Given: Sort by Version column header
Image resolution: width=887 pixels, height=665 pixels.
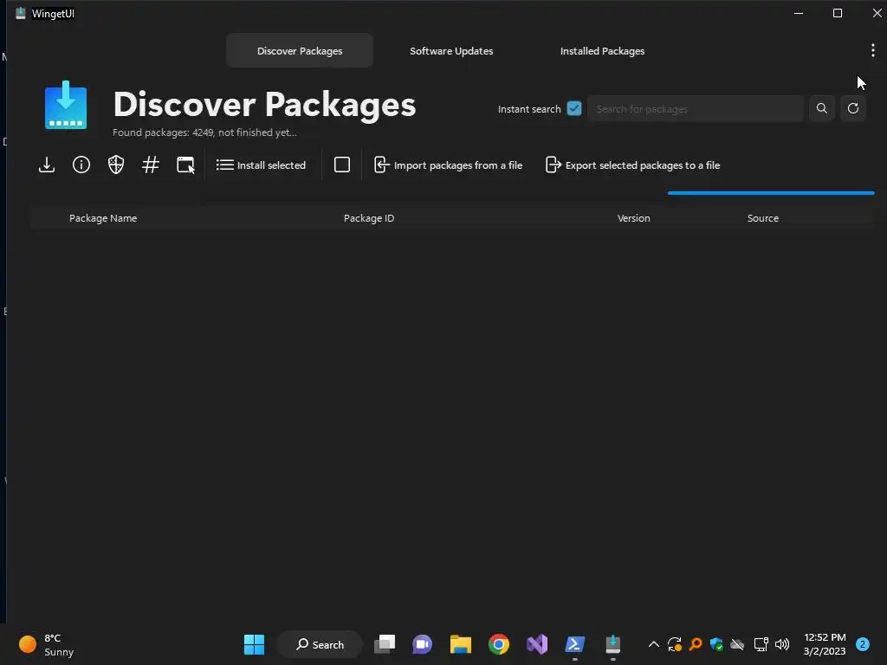Looking at the screenshot, I should 633,218.
